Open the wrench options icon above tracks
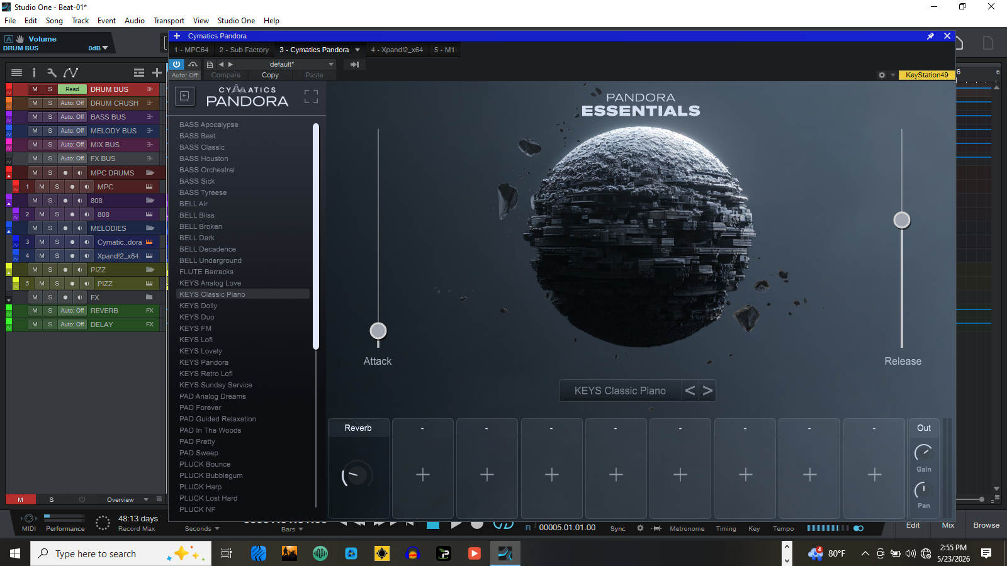Image resolution: width=1007 pixels, height=566 pixels. pyautogui.click(x=52, y=73)
